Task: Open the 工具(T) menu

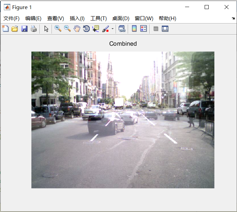Action: (98, 18)
